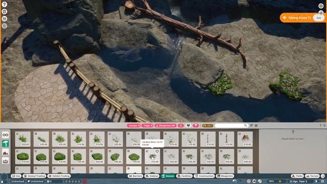Switch to the Construction tab
The height and width of the screenshot is (184, 327).
click(x=204, y=176)
